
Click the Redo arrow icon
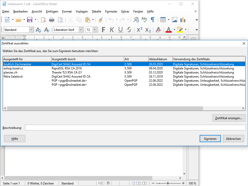pos(122,20)
